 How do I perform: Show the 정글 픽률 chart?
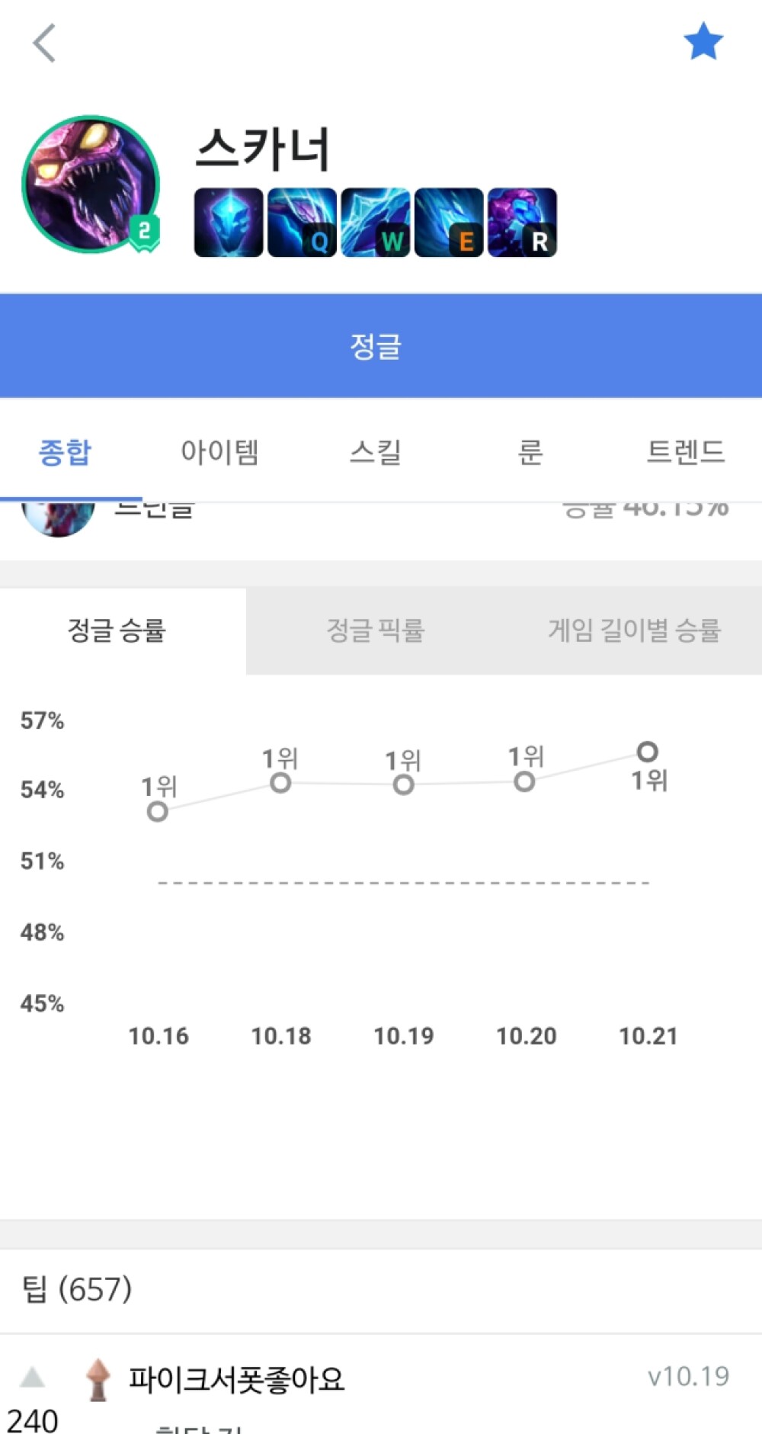pyautogui.click(x=375, y=630)
